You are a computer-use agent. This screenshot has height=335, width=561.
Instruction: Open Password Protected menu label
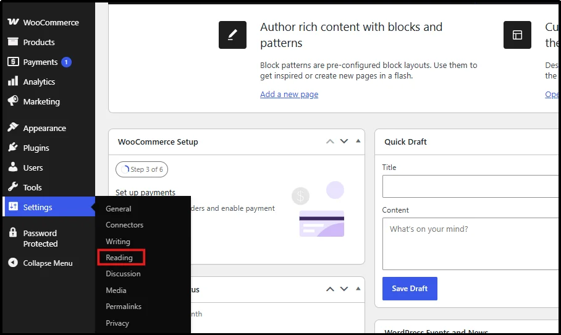[40, 239]
